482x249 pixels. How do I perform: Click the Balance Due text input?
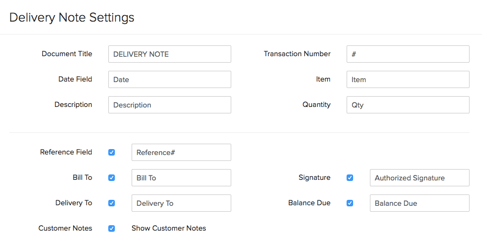[419, 203]
